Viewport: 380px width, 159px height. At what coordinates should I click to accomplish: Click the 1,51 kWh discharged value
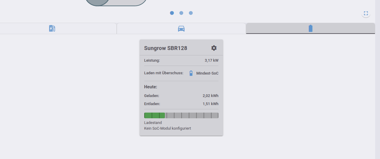211,104
